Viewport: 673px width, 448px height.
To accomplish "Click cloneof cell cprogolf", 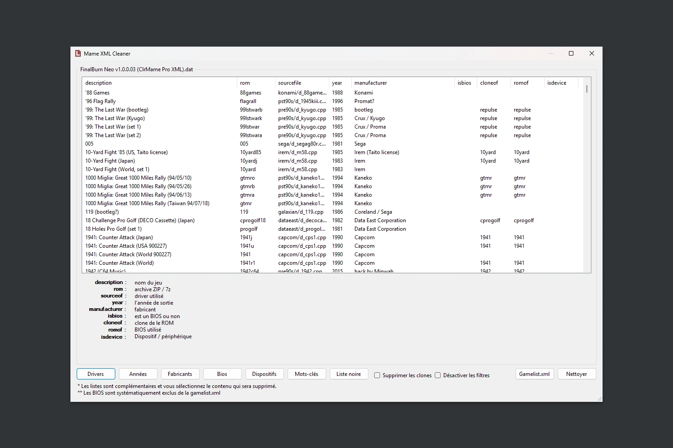I will 490,220.
